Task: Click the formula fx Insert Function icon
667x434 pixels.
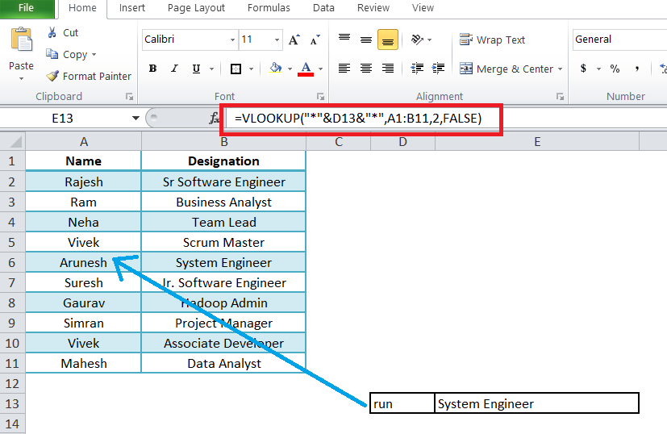Action: coord(214,119)
